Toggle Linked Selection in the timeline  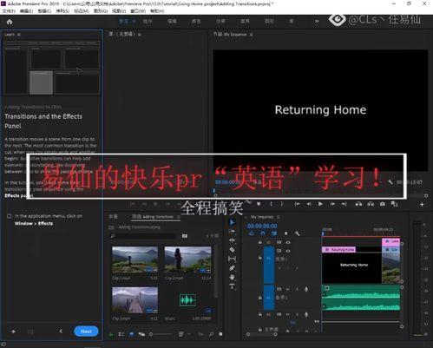tap(274, 233)
